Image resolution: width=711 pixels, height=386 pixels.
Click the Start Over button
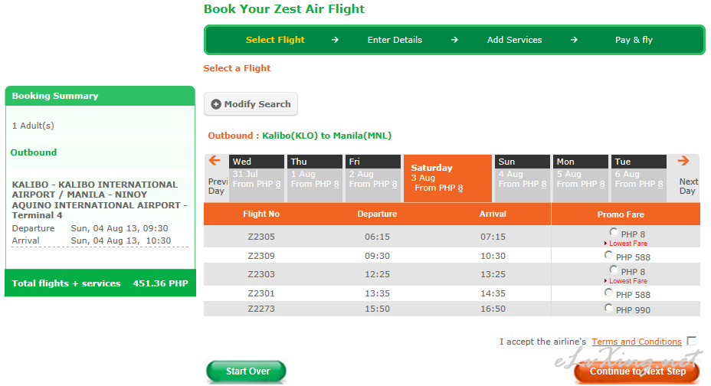[246, 371]
